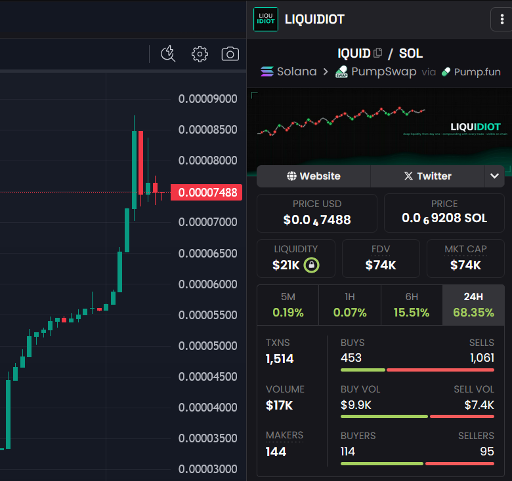Open the Website link button
512x481 pixels.
coord(314,176)
